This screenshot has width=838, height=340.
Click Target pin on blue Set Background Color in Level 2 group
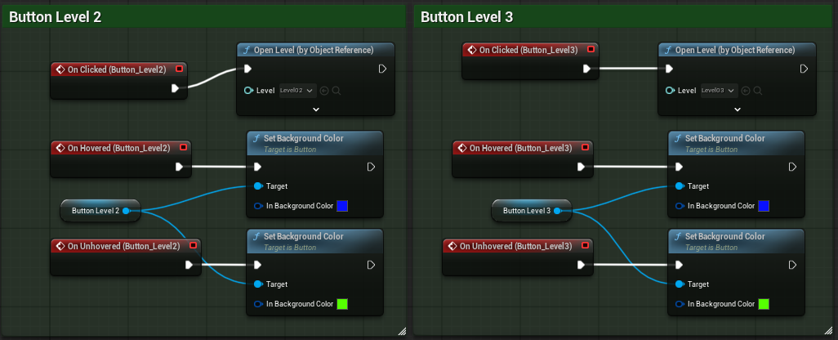258,186
